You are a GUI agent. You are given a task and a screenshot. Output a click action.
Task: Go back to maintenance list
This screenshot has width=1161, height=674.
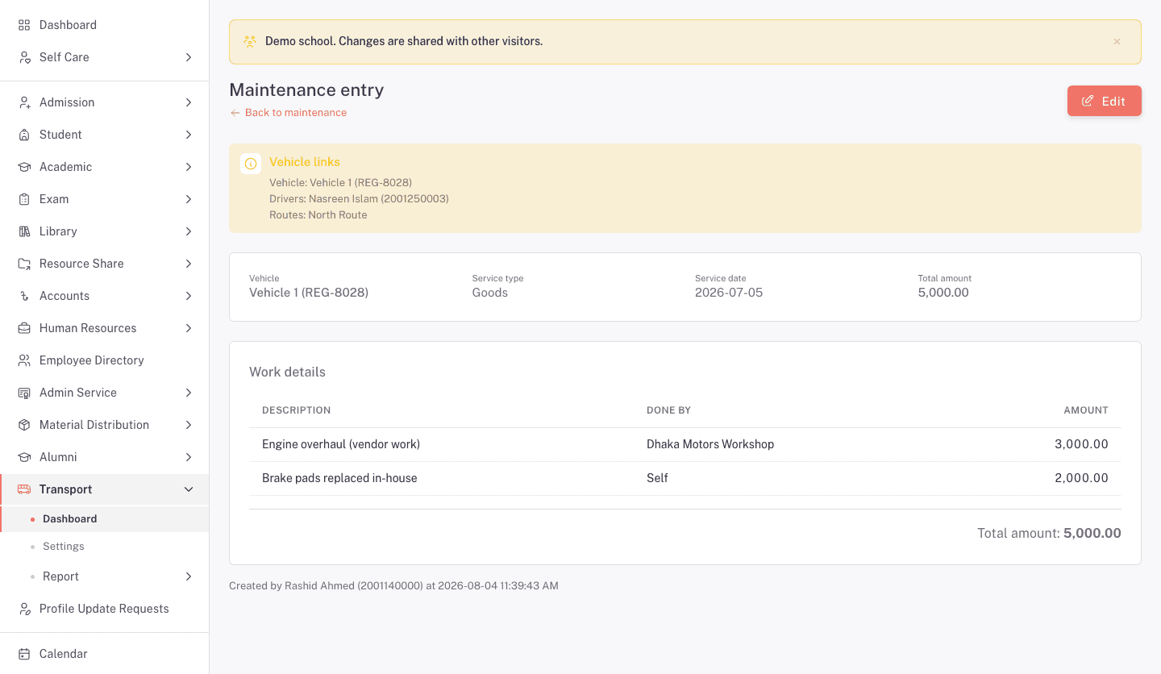pyautogui.click(x=289, y=113)
